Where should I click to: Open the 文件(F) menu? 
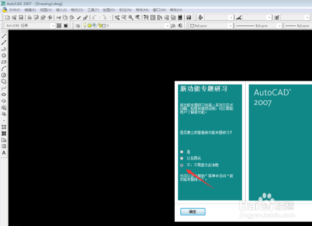pos(14,10)
